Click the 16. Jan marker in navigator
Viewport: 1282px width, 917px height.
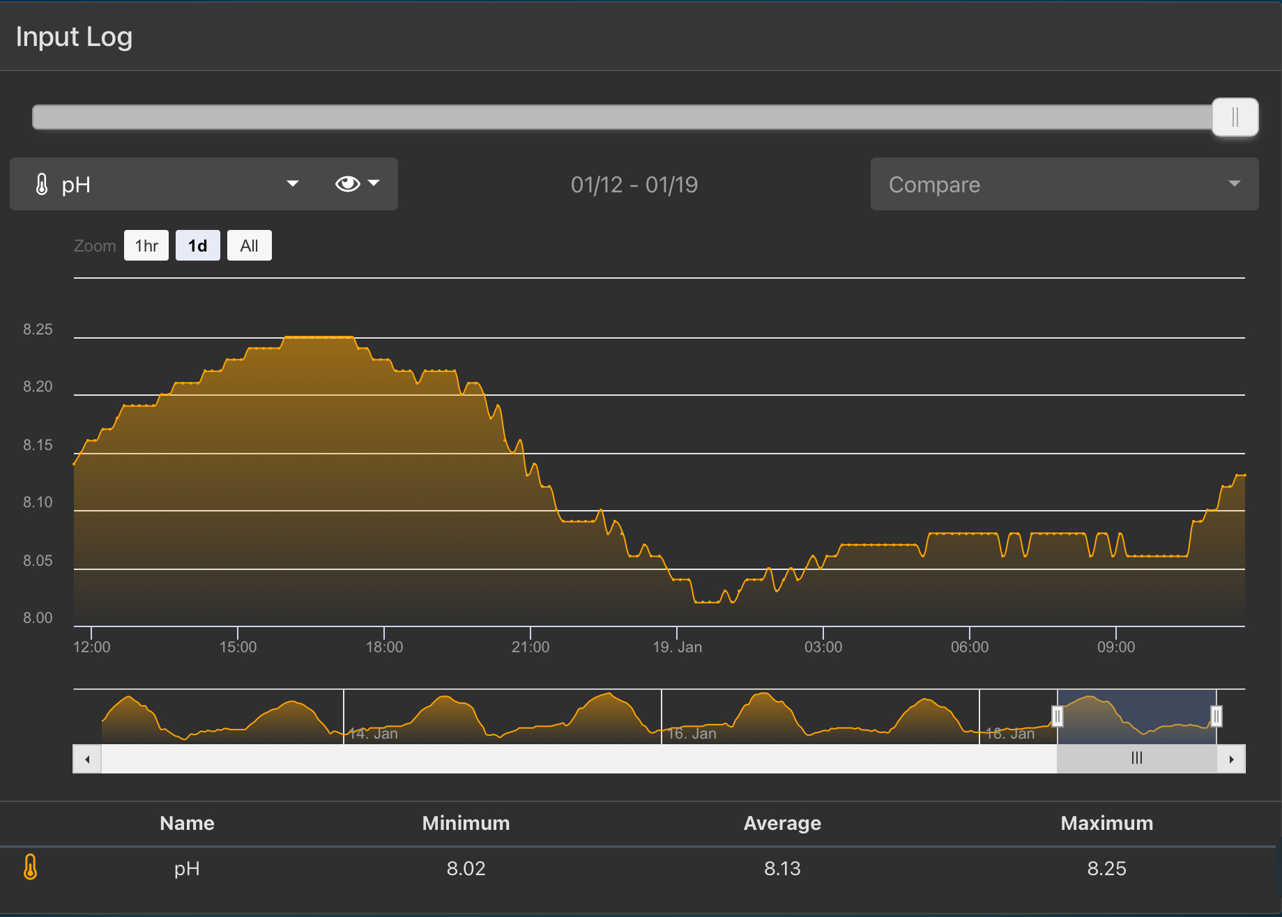click(x=692, y=733)
